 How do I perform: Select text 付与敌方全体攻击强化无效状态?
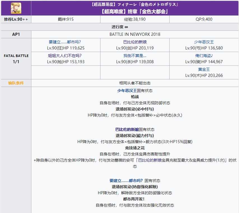[147, 205]
